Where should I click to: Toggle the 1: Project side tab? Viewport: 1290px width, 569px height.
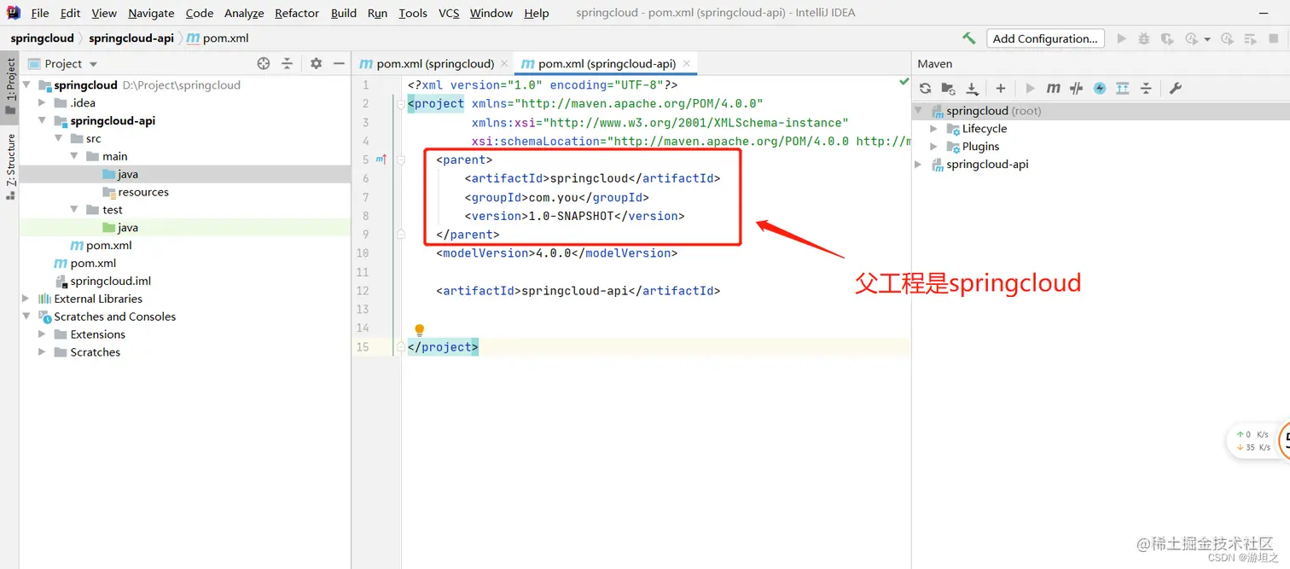10,86
